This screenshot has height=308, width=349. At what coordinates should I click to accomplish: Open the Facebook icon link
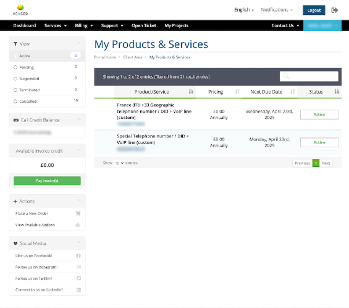click(78, 256)
